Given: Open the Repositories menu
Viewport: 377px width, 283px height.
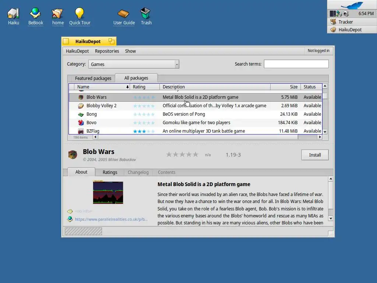Looking at the screenshot, I should point(107,51).
